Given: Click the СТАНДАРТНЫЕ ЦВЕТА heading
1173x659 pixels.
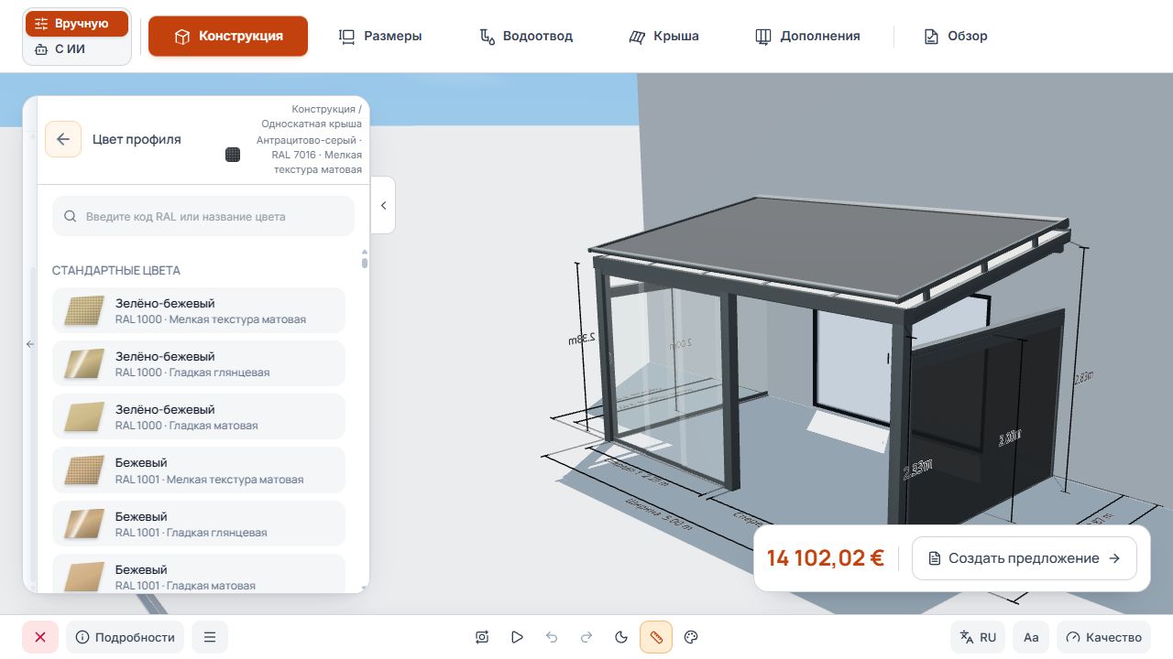Looking at the screenshot, I should click(x=116, y=270).
